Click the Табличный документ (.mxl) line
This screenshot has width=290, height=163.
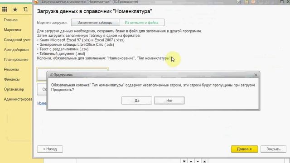(x=61, y=54)
